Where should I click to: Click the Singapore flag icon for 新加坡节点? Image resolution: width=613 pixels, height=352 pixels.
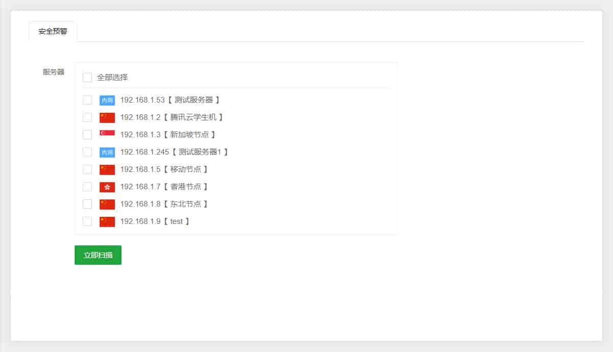pos(107,134)
